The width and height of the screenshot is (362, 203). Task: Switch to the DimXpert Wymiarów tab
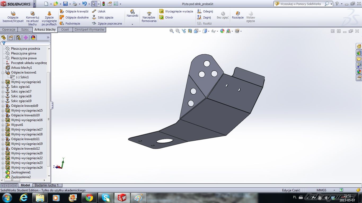coord(89,30)
